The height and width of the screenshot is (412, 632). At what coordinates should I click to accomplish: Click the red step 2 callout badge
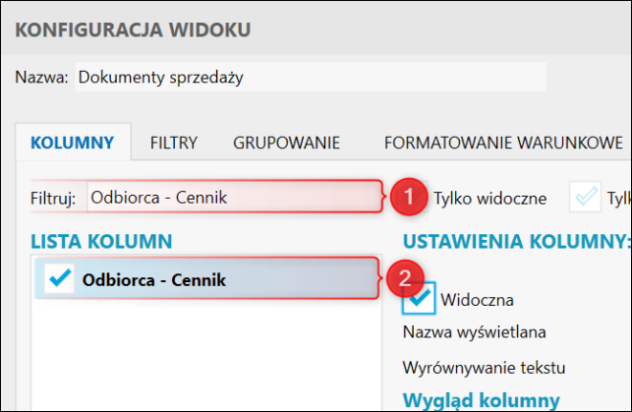(x=406, y=280)
